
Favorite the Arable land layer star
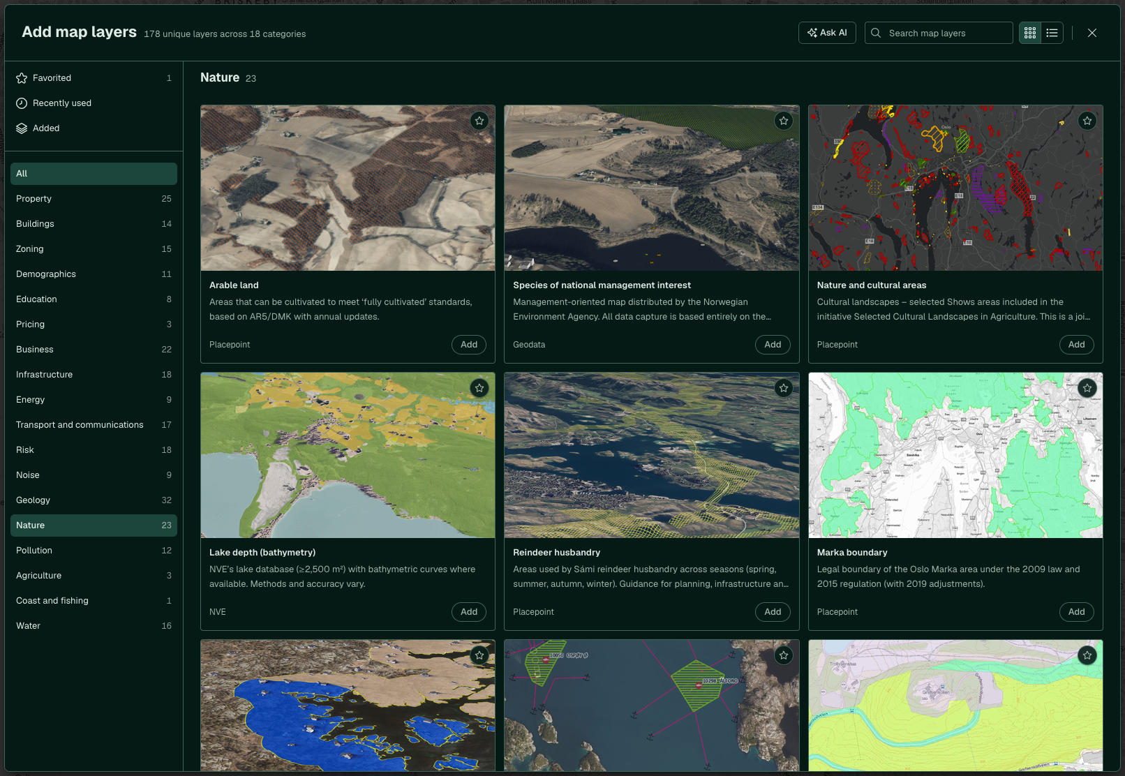pyautogui.click(x=479, y=121)
